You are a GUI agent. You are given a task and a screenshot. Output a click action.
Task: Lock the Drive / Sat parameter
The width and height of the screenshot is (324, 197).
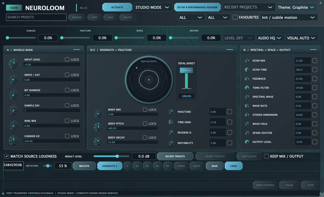pyautogui.click(x=67, y=75)
